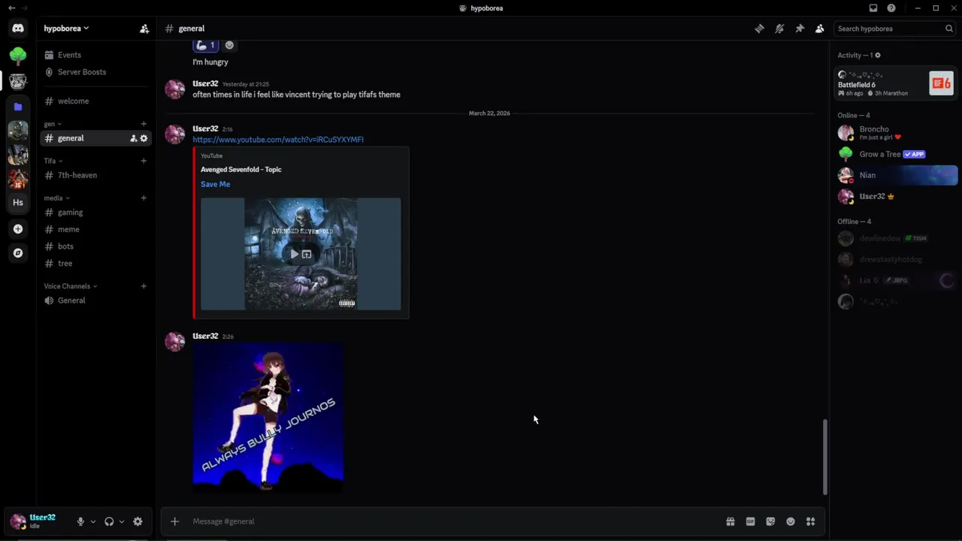
Task: Open headphone output options arrow
Action: (x=122, y=521)
